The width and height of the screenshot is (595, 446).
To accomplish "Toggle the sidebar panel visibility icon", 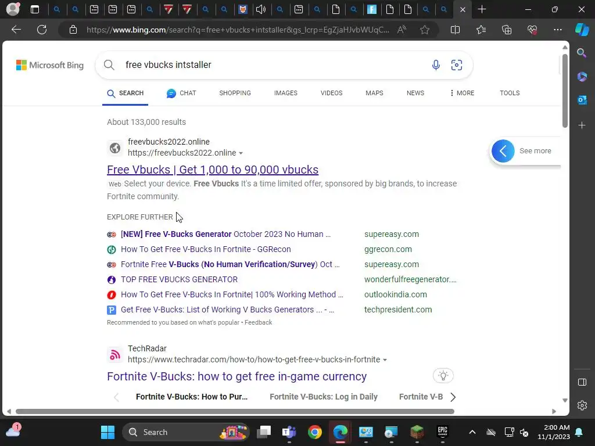I will click(x=582, y=382).
